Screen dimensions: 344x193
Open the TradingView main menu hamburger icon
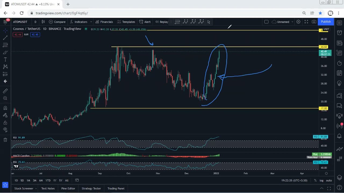(5, 22)
